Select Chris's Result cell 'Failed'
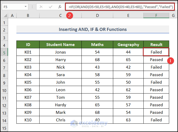Viewport: 178px width, 132px height. [156, 120]
